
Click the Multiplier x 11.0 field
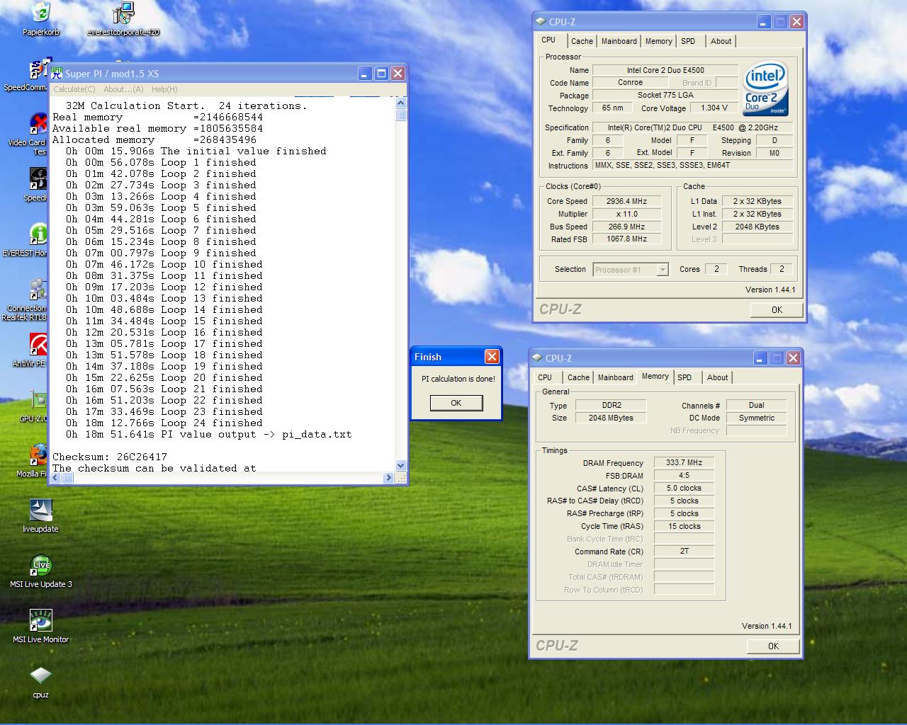(626, 214)
